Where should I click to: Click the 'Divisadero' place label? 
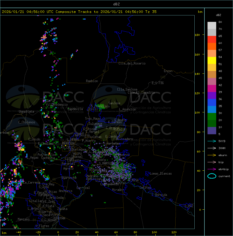[124, 139]
